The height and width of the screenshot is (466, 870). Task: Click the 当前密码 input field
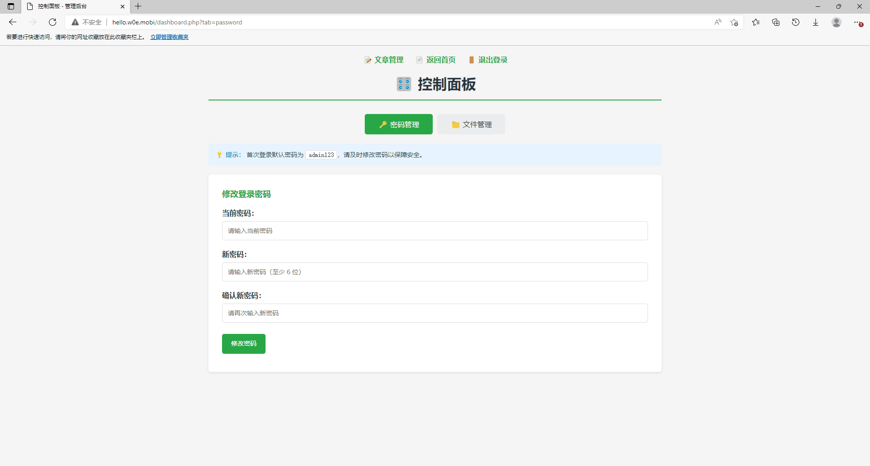(434, 231)
